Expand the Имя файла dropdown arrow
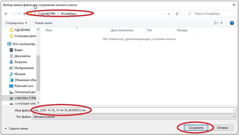This screenshot has width=239, height=135. coord(234,110)
